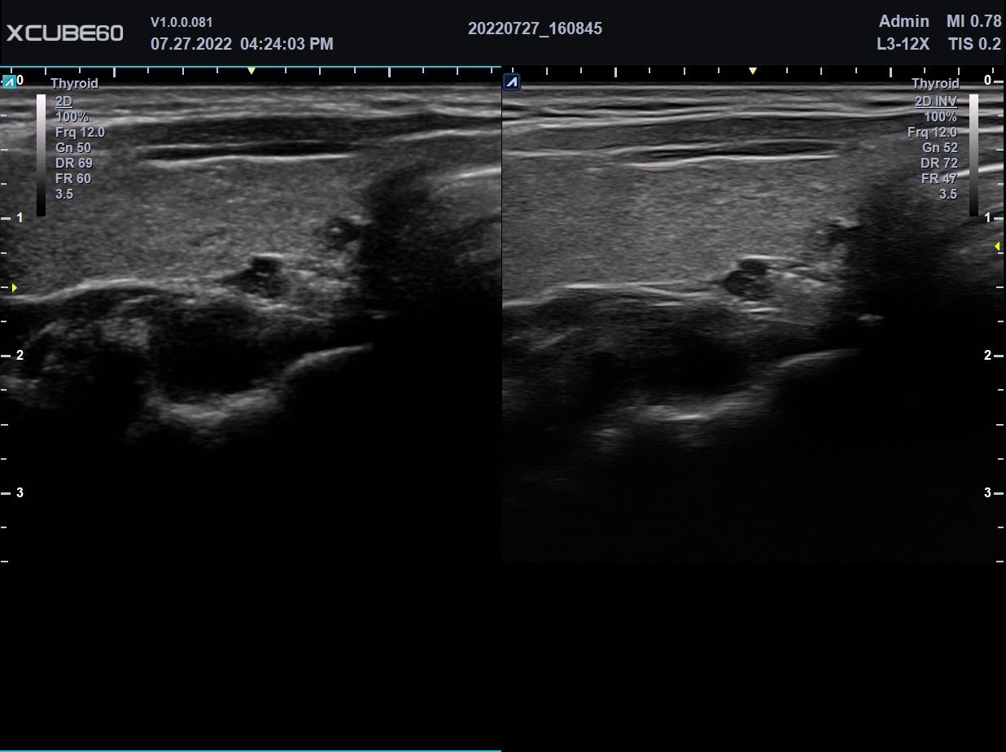
Task: Click the 2 cm depth marker on right scale
Action: point(988,355)
